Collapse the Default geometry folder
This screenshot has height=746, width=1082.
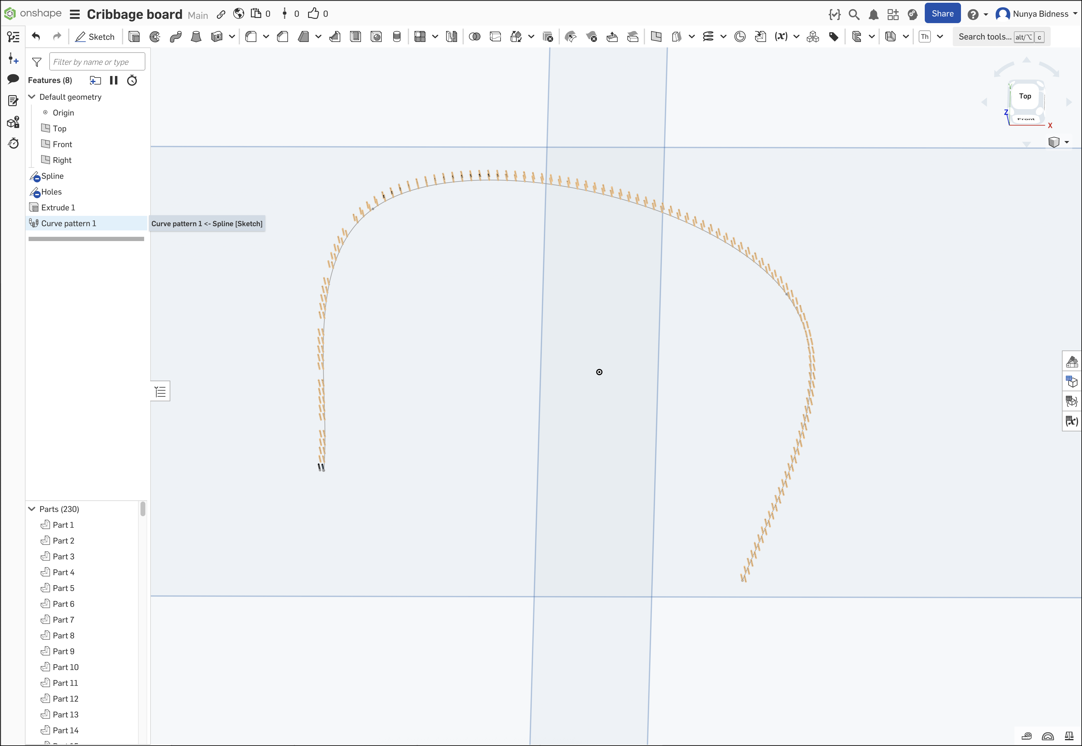(32, 97)
